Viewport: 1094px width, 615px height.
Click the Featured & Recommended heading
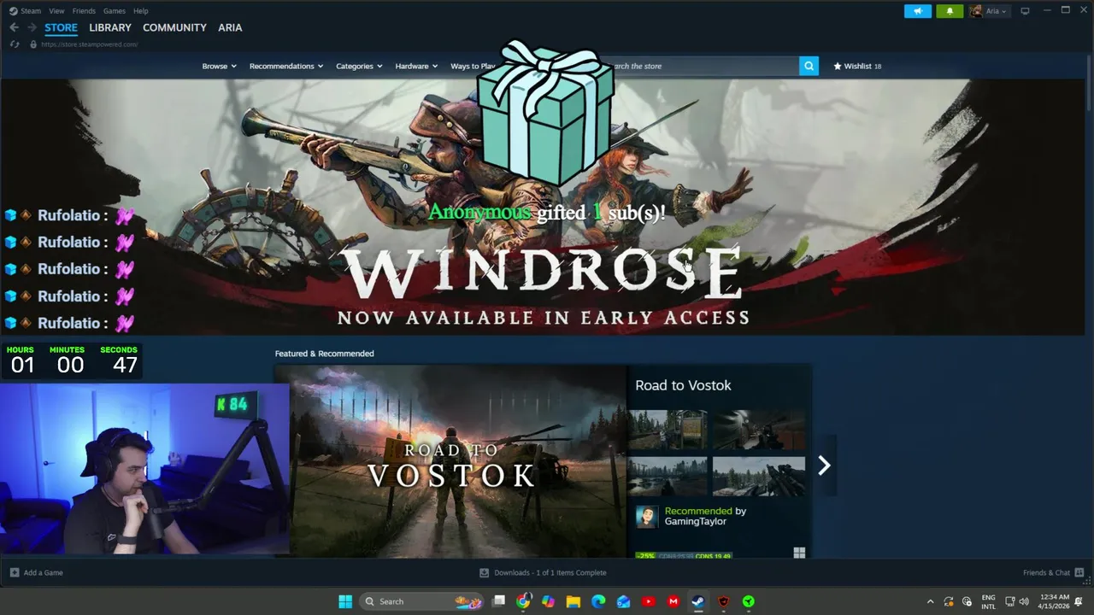[324, 354]
